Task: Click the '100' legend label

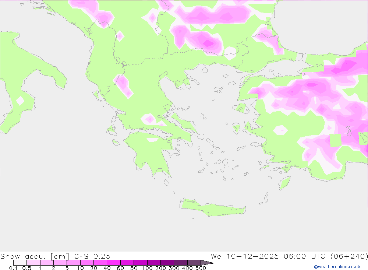Action: 148,268
